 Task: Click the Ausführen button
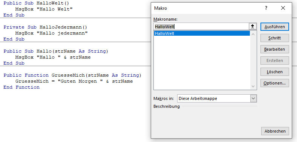coord(275,27)
